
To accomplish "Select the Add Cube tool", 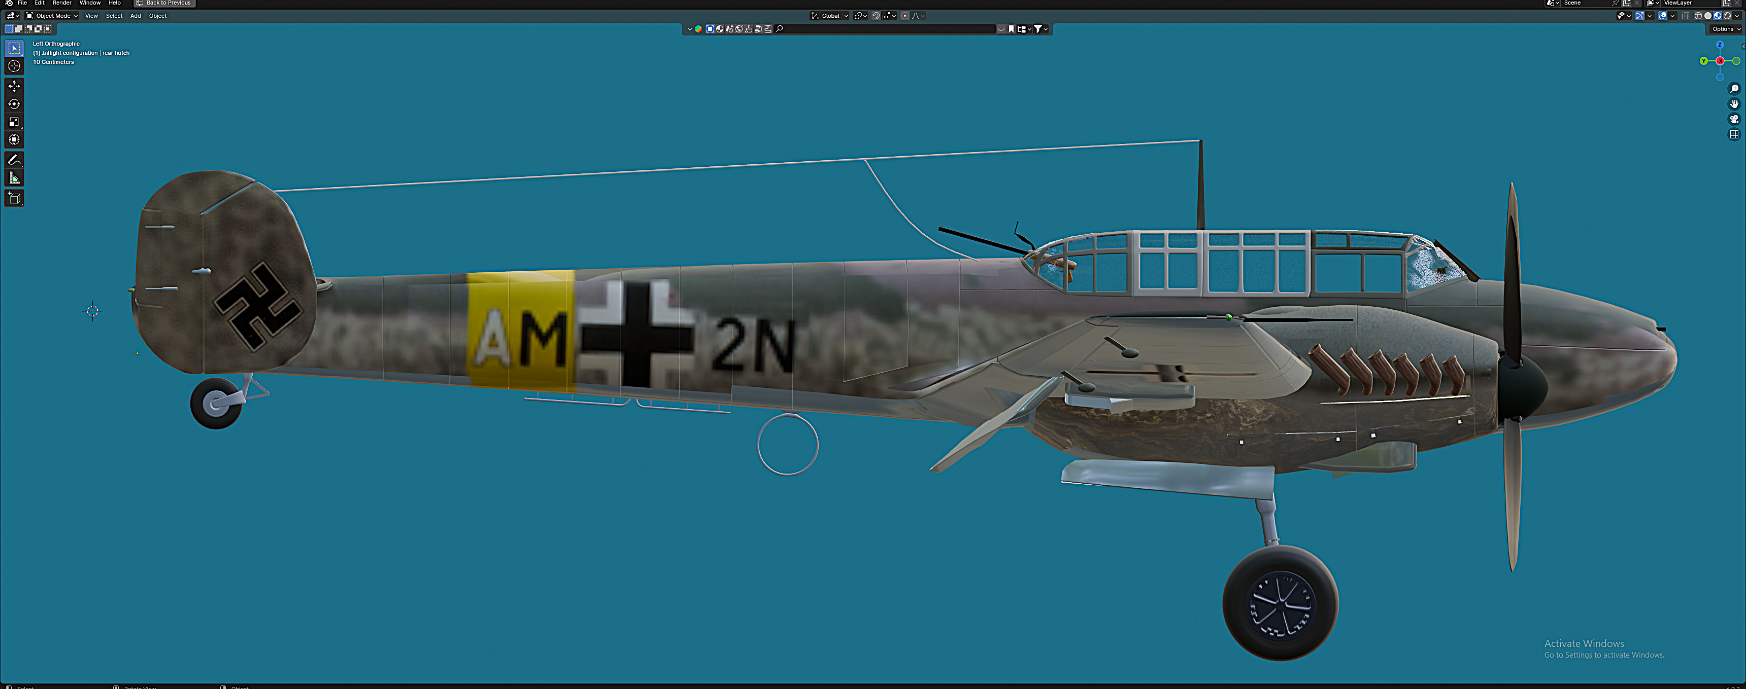I will (14, 198).
